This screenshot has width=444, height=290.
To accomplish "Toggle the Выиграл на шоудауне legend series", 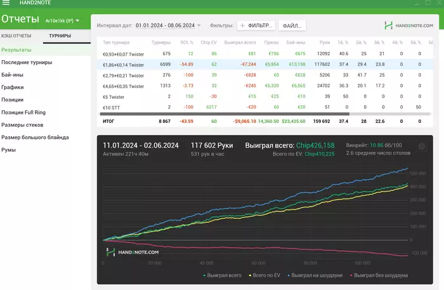I will [x=315, y=275].
